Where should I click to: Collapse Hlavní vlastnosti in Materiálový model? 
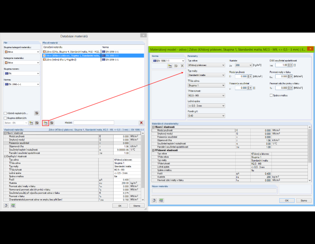(x=153, y=127)
